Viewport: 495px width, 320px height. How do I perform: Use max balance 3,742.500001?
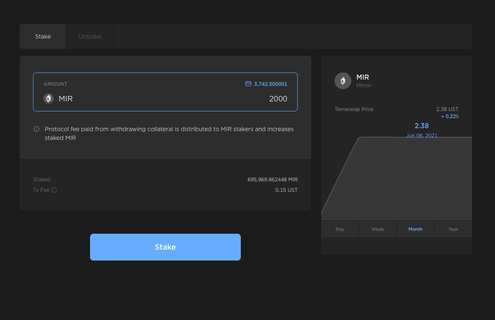point(270,84)
